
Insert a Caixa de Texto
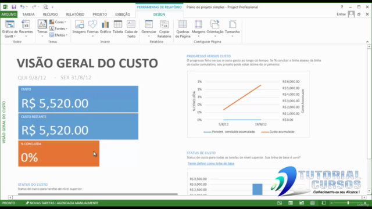(x=131, y=29)
